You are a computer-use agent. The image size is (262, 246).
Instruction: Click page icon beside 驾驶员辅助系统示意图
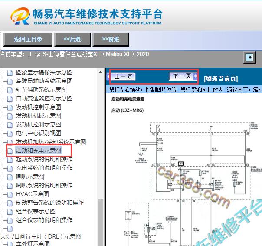click(x=10, y=81)
